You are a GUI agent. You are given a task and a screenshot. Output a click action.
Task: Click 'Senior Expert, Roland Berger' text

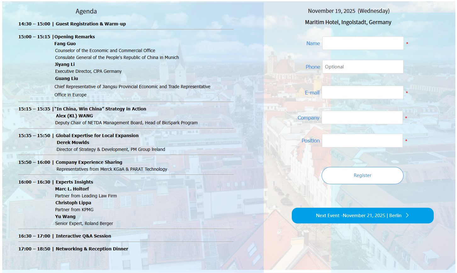pyautogui.click(x=84, y=223)
